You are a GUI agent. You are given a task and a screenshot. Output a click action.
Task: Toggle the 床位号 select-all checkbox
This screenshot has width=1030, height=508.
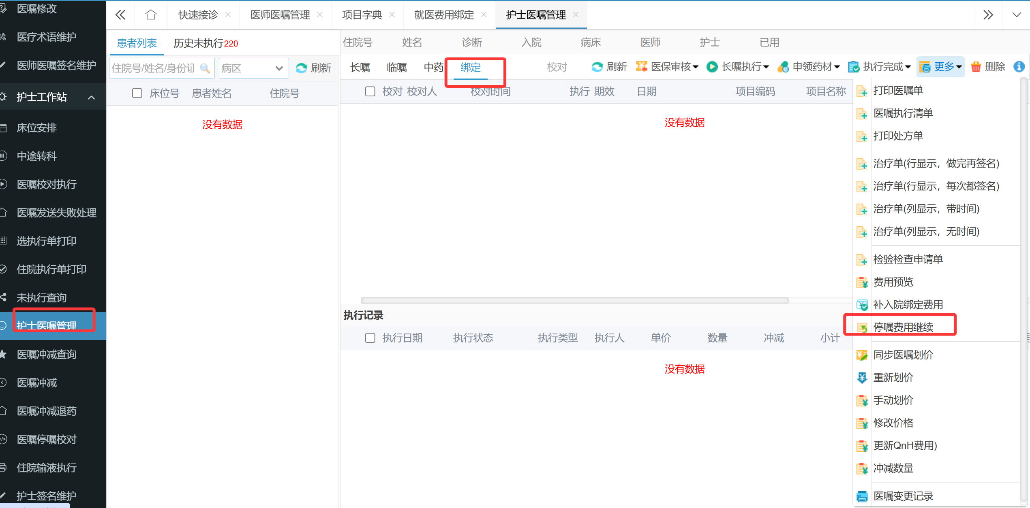click(x=137, y=93)
